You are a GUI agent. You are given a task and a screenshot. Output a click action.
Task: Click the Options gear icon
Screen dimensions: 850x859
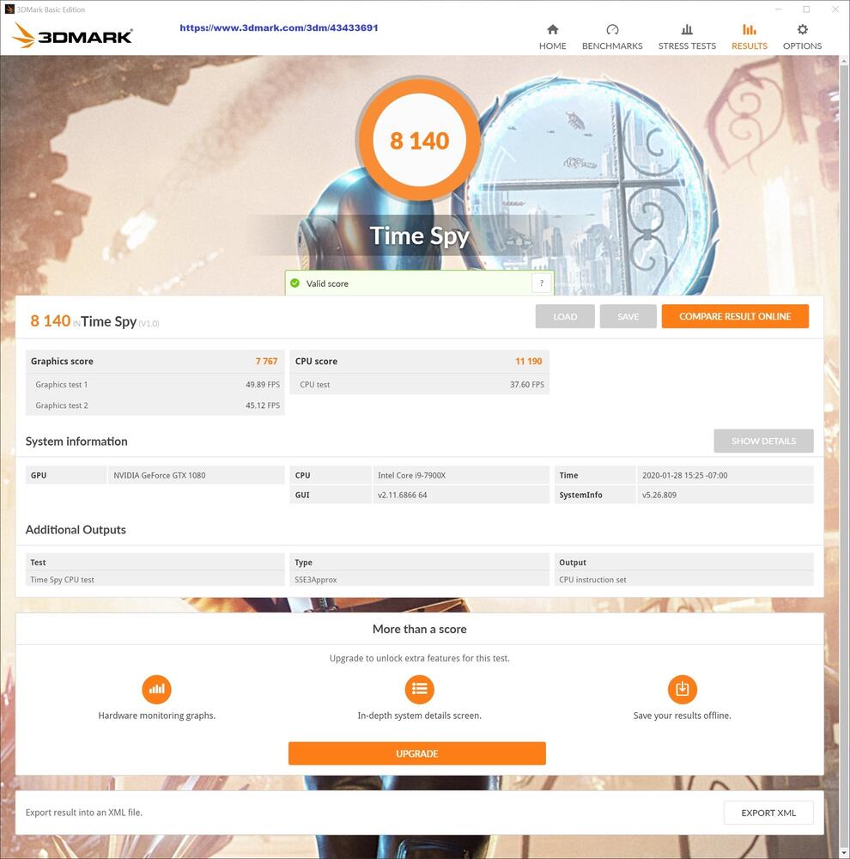[x=803, y=29]
